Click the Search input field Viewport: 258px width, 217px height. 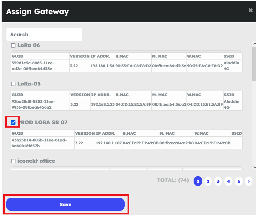click(x=44, y=34)
